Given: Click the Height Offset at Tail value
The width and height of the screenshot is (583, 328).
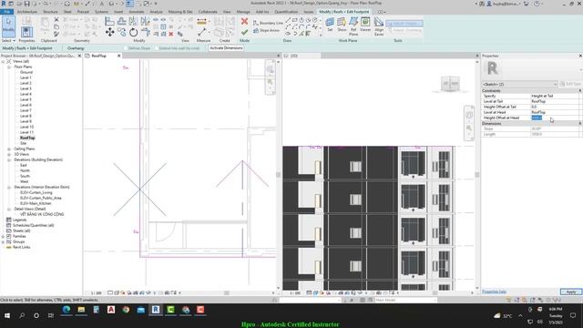Looking at the screenshot, I should 555,107.
